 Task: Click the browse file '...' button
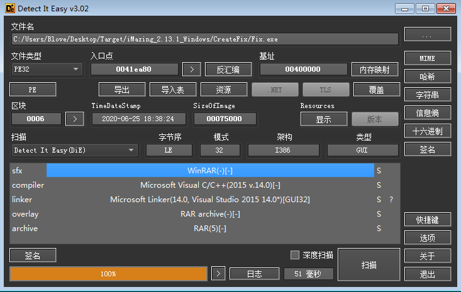click(x=428, y=35)
